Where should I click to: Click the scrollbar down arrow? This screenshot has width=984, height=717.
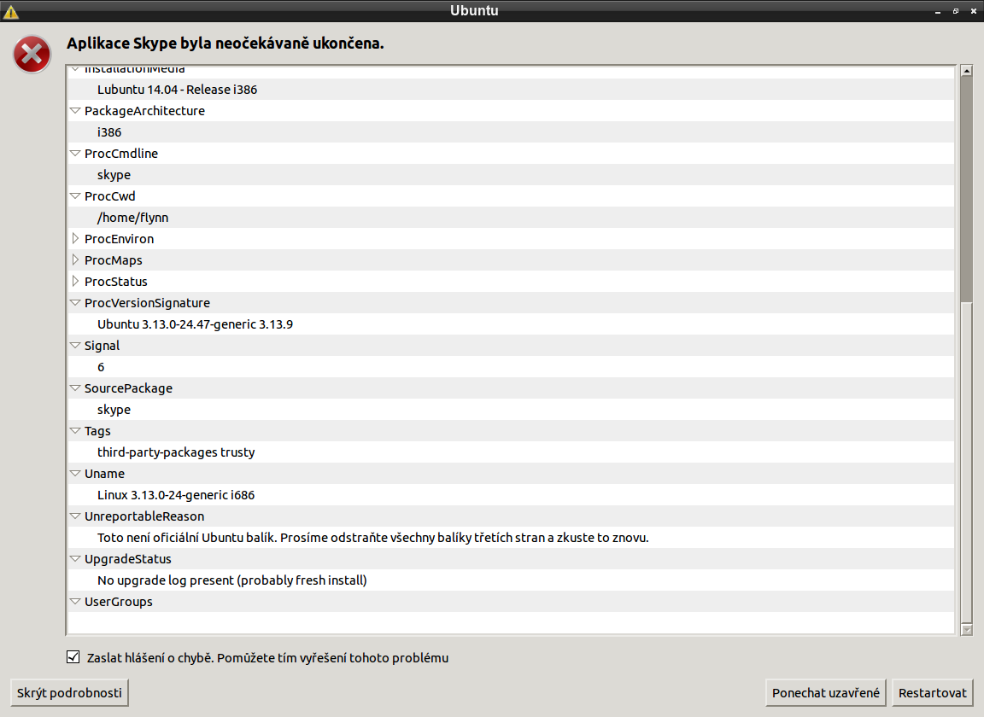(x=966, y=629)
